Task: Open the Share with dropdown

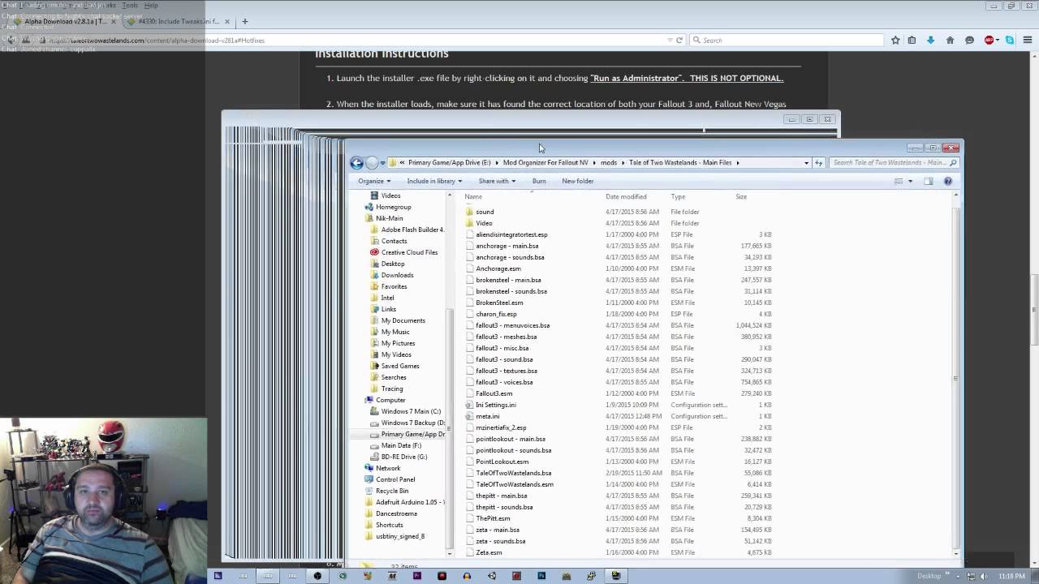Action: (497, 181)
